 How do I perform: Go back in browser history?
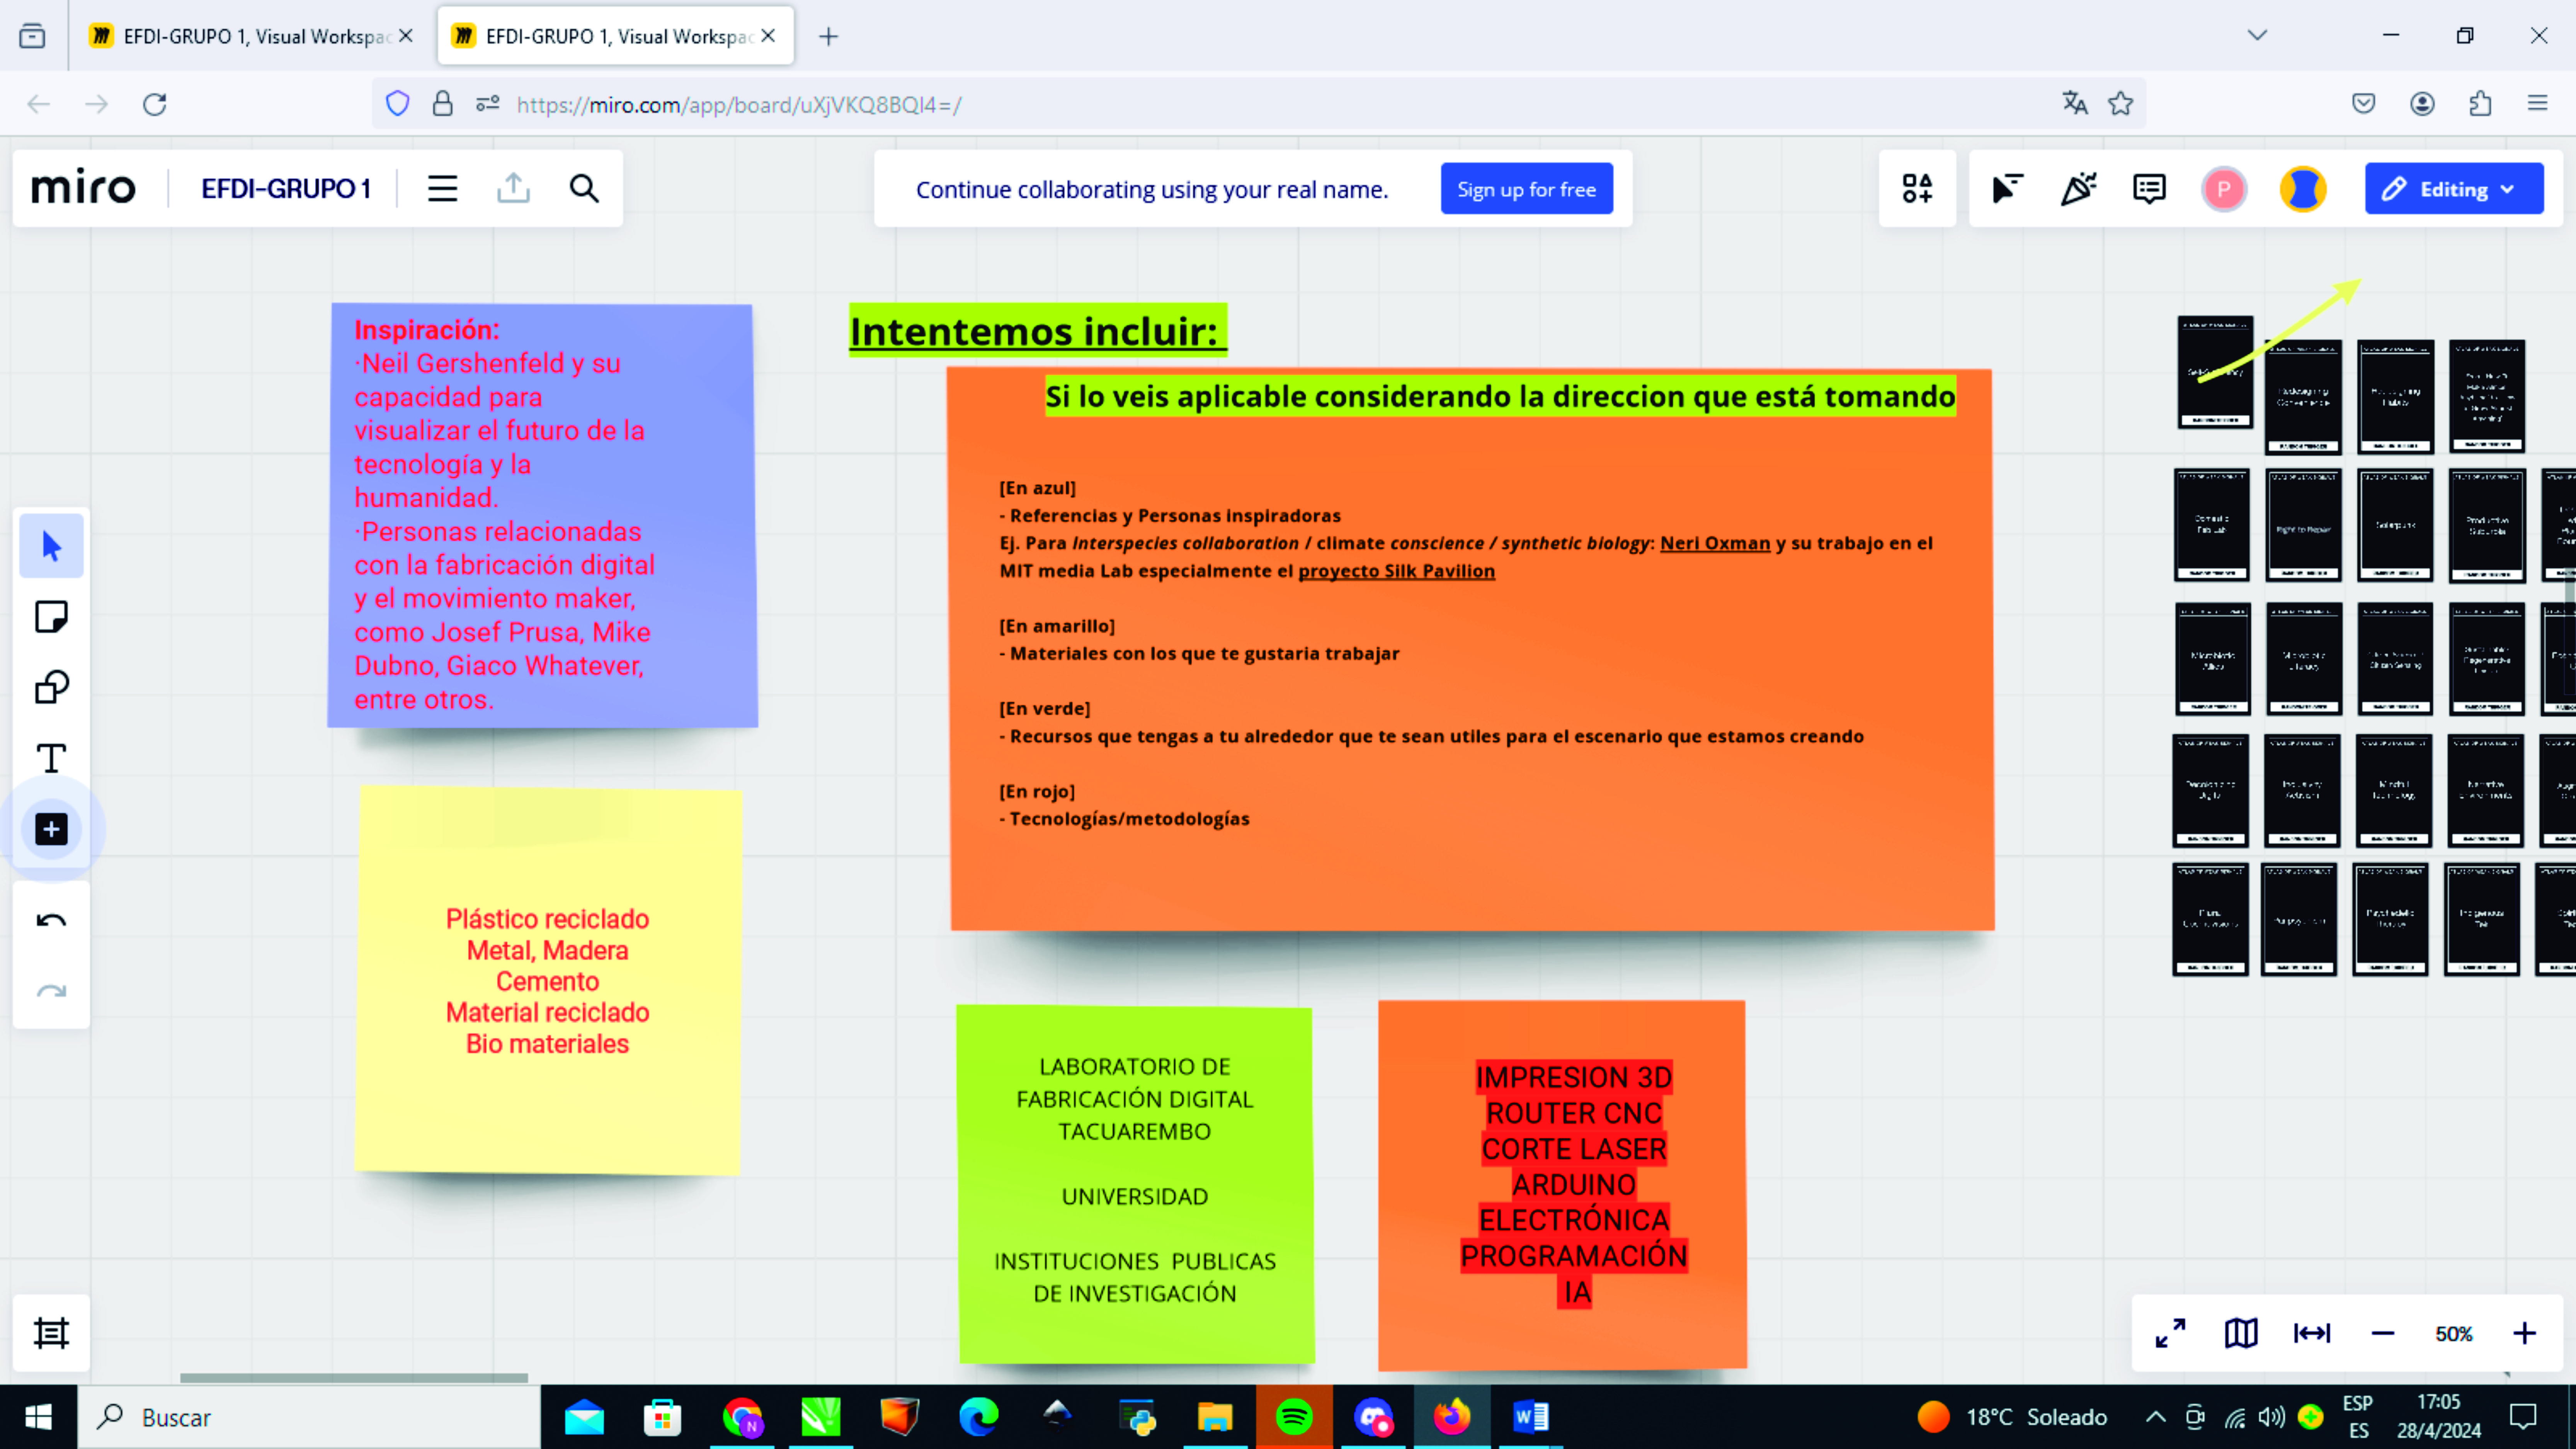click(38, 104)
